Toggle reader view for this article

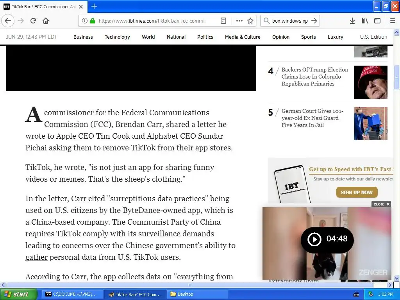[223, 21]
